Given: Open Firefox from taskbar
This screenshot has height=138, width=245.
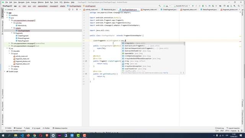Looking at the screenshot, I should pyautogui.click(x=28, y=135).
